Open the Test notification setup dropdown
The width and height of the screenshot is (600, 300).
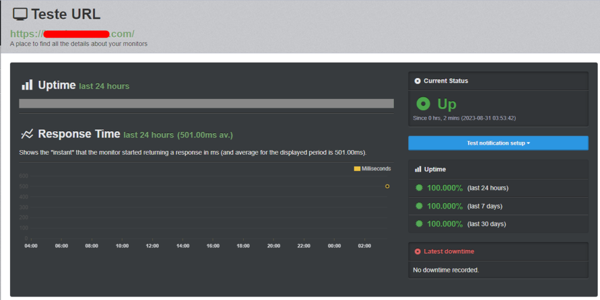(x=498, y=143)
